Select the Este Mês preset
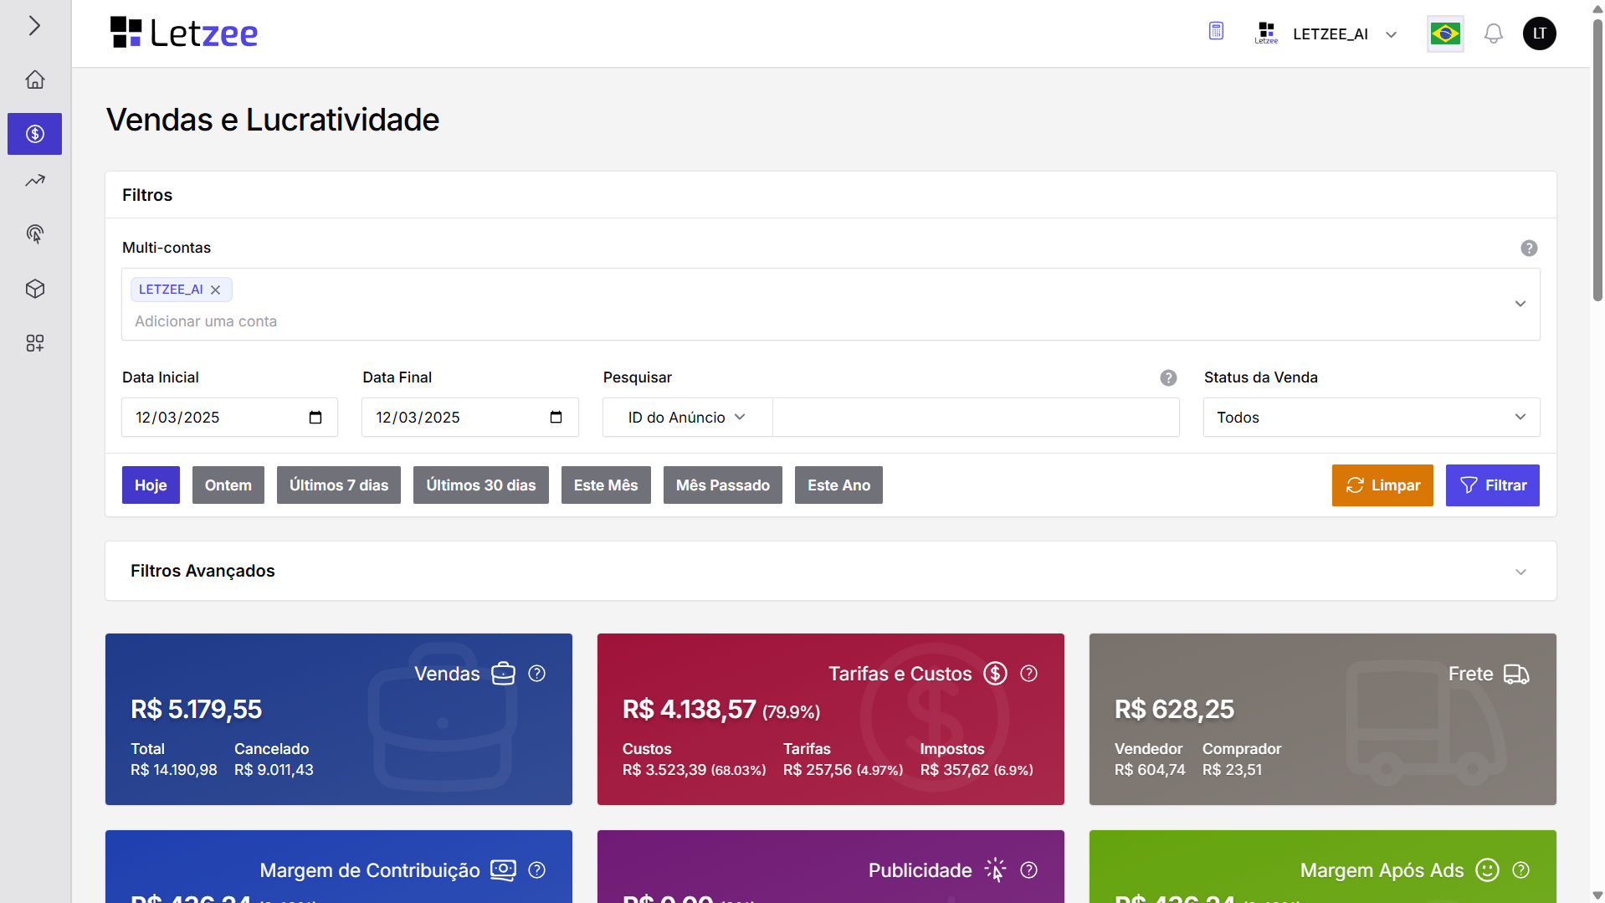Viewport: 1605px width, 903px height. pyautogui.click(x=606, y=485)
